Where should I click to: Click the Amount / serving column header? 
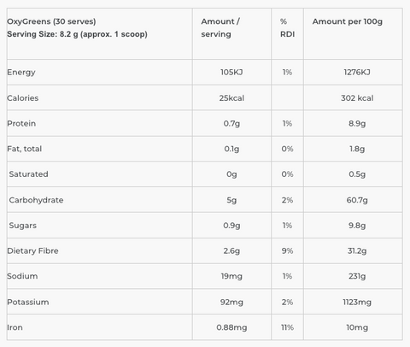click(220, 27)
